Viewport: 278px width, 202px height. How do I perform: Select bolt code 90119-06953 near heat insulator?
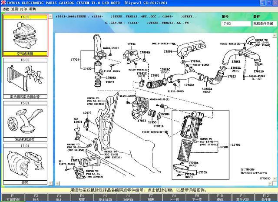click(160, 44)
